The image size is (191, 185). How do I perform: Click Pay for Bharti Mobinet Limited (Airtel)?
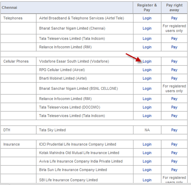tap(174, 78)
